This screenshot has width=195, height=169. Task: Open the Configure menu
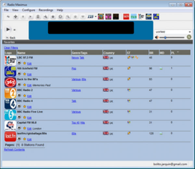tap(29, 10)
